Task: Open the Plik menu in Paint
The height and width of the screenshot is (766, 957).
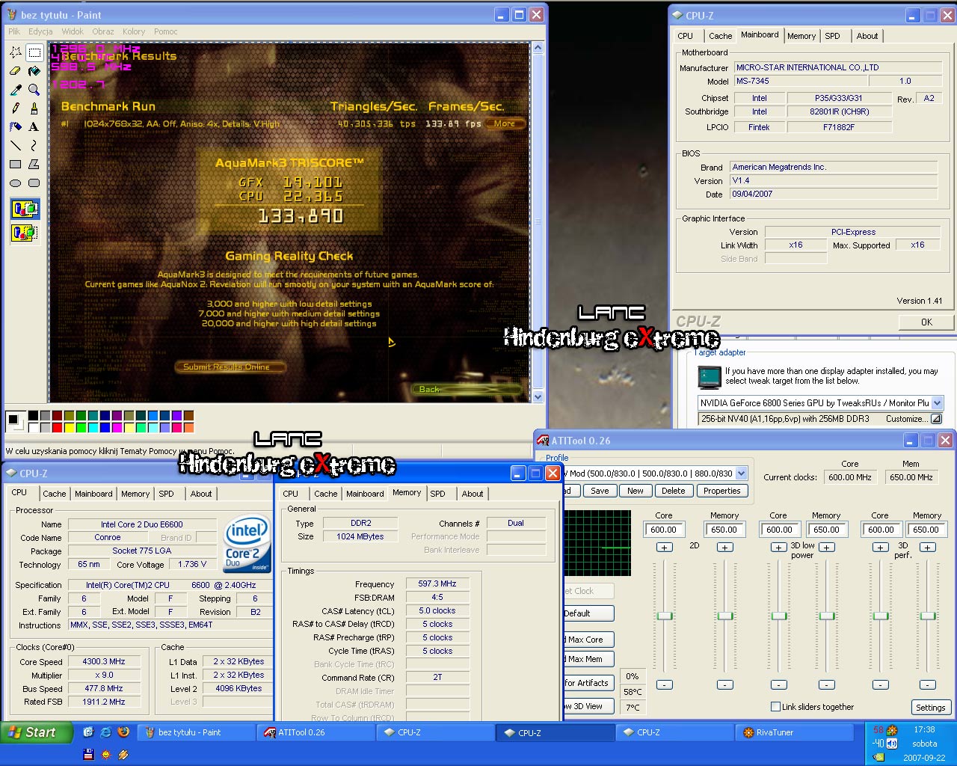Action: tap(14, 31)
